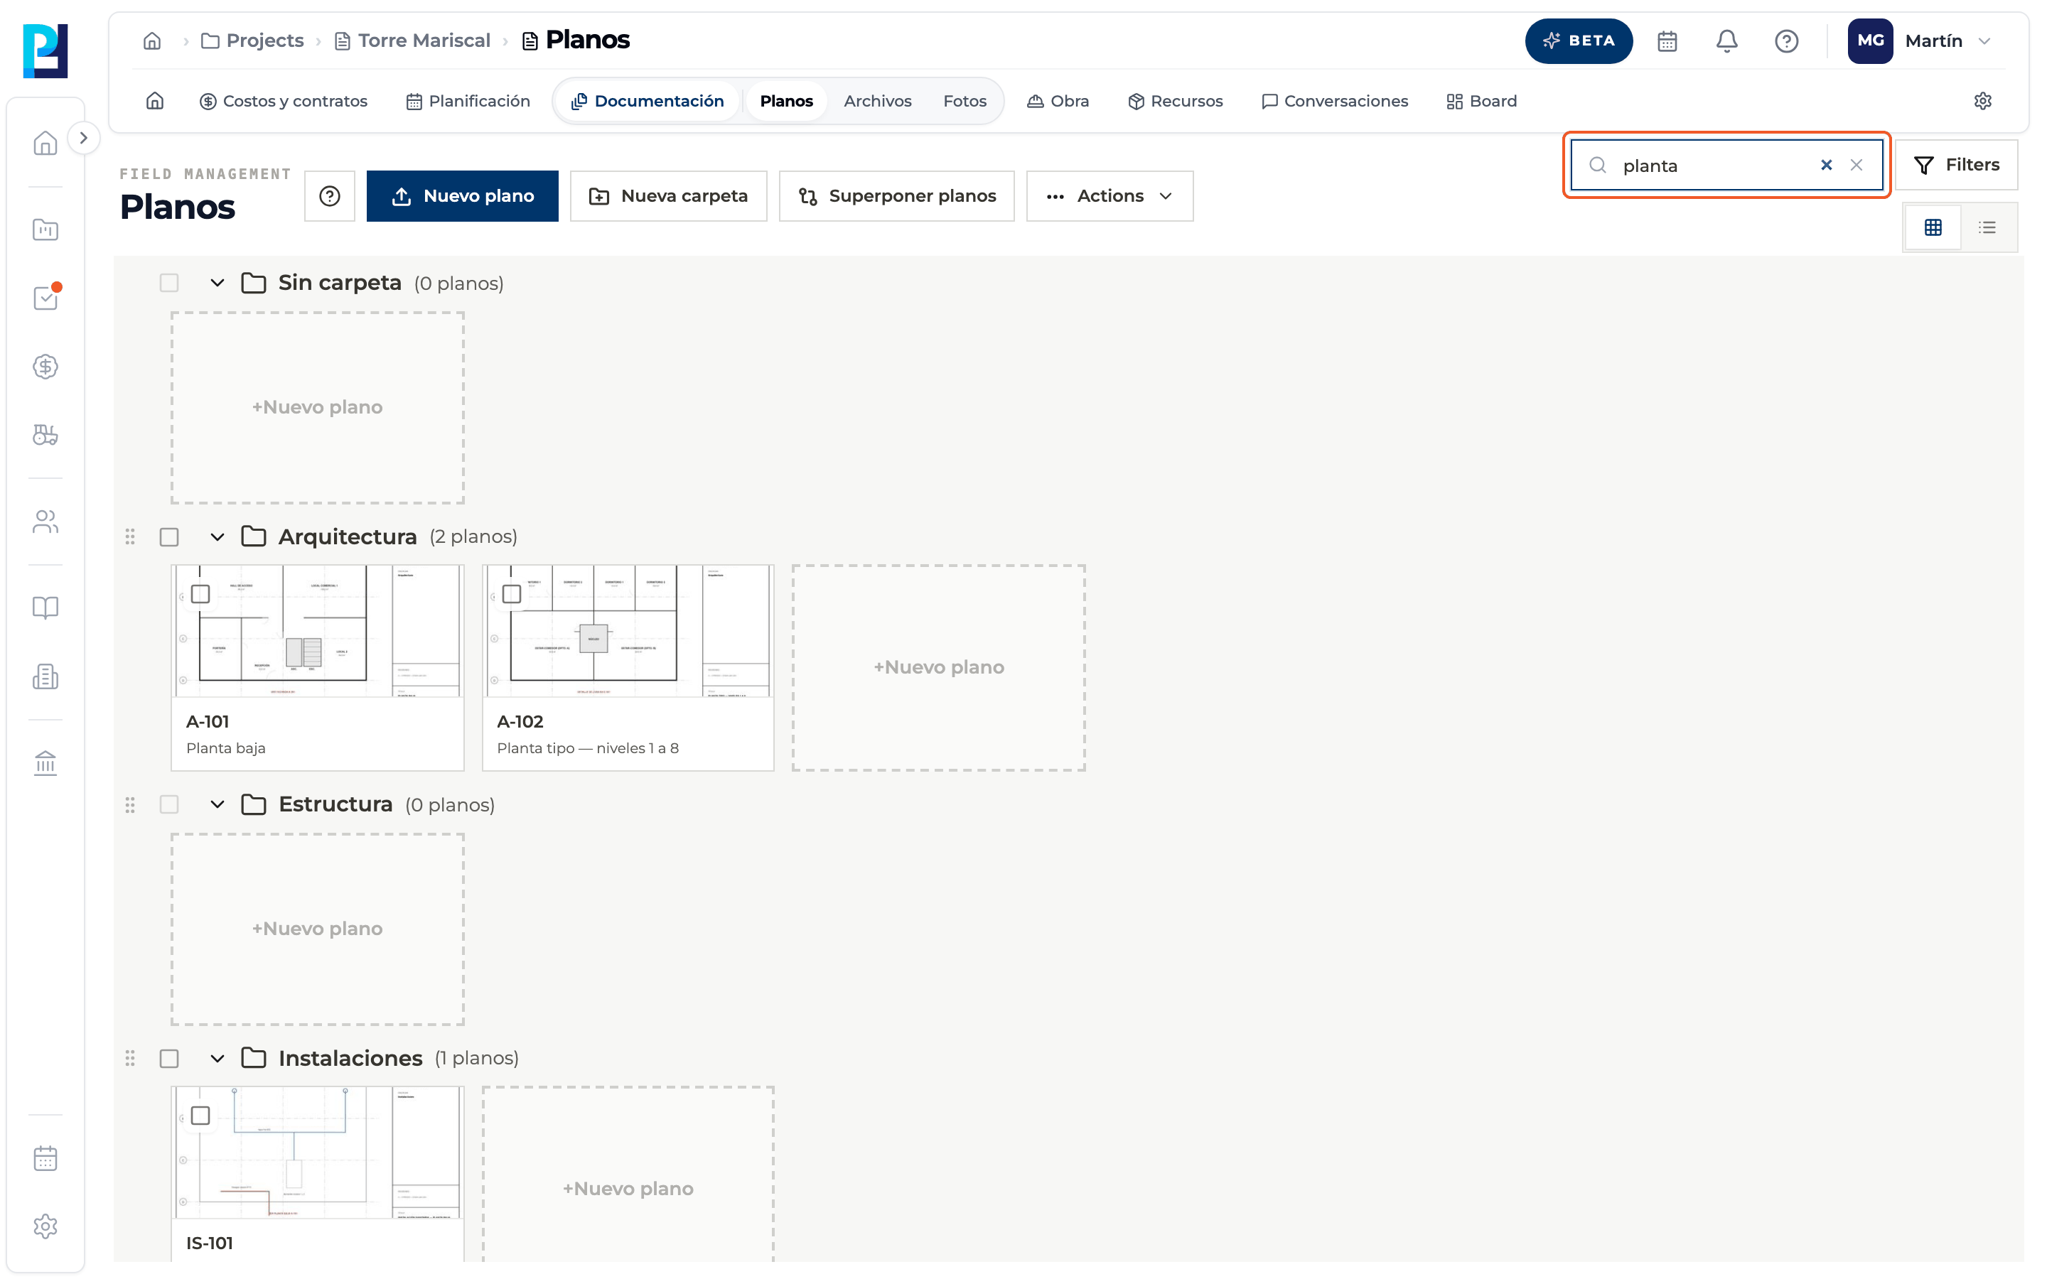The image size is (2047, 1279).
Task: Clear search text with the blue X
Action: (1826, 165)
